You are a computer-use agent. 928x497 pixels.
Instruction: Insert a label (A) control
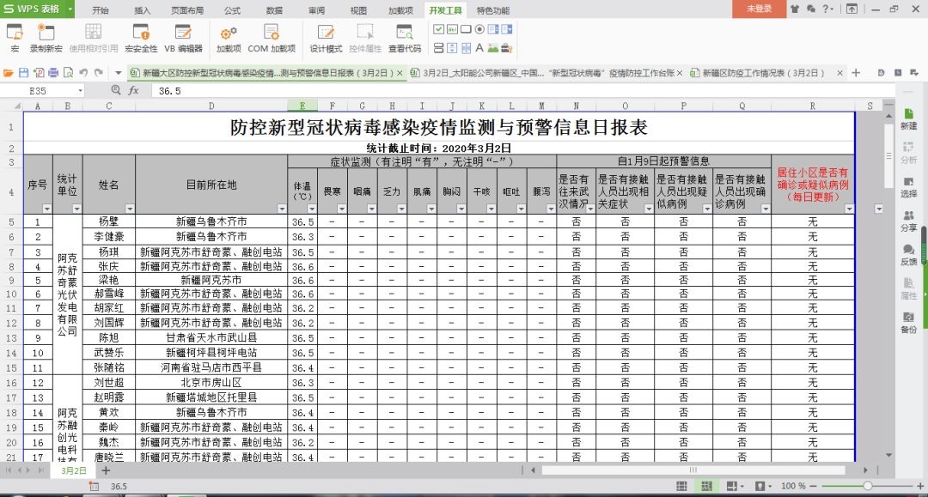(479, 48)
